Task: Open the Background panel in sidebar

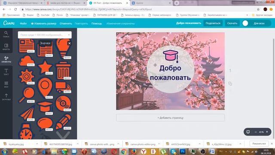Action: [x=6, y=84]
